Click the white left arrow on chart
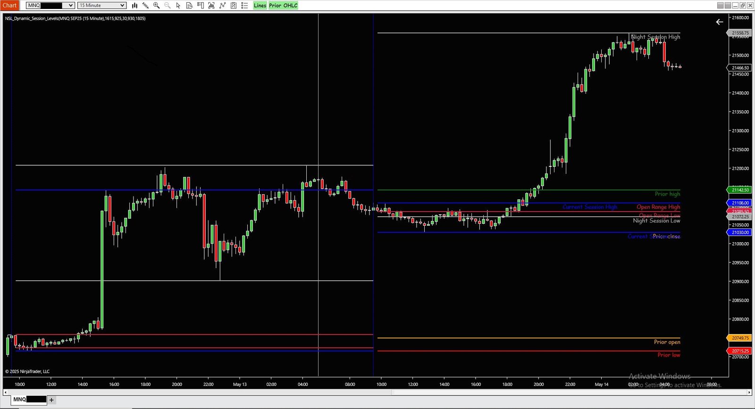The height and width of the screenshot is (409, 755). click(x=719, y=22)
